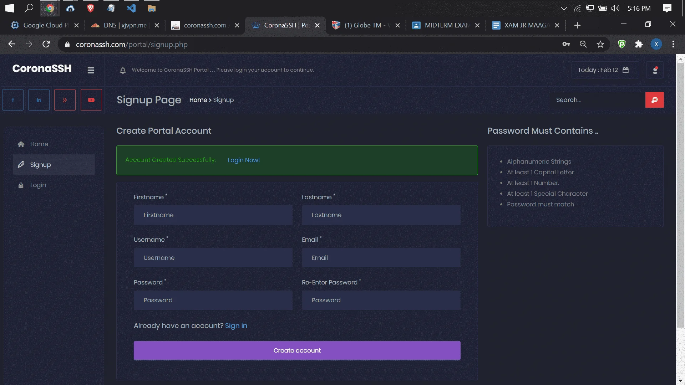The height and width of the screenshot is (385, 685).
Task: Focus the Username input field
Action: pyautogui.click(x=213, y=258)
